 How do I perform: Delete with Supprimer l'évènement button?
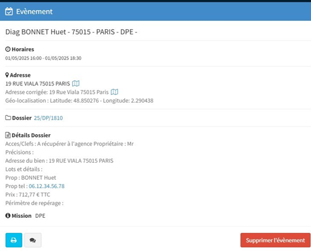coord(276,240)
